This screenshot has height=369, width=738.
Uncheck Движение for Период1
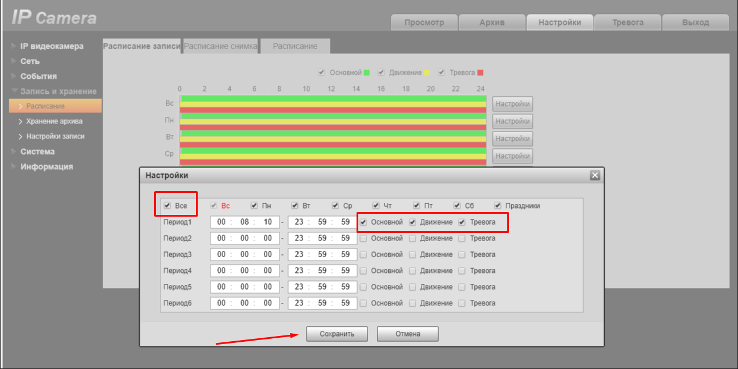coord(412,222)
